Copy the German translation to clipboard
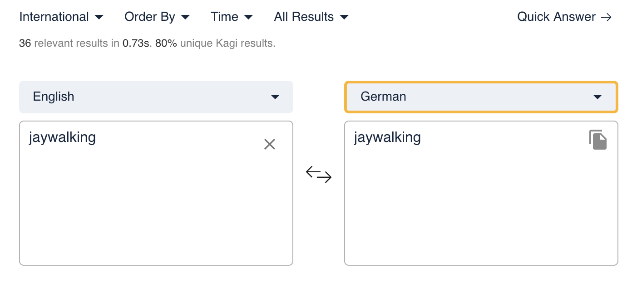The height and width of the screenshot is (282, 632). 598,140
